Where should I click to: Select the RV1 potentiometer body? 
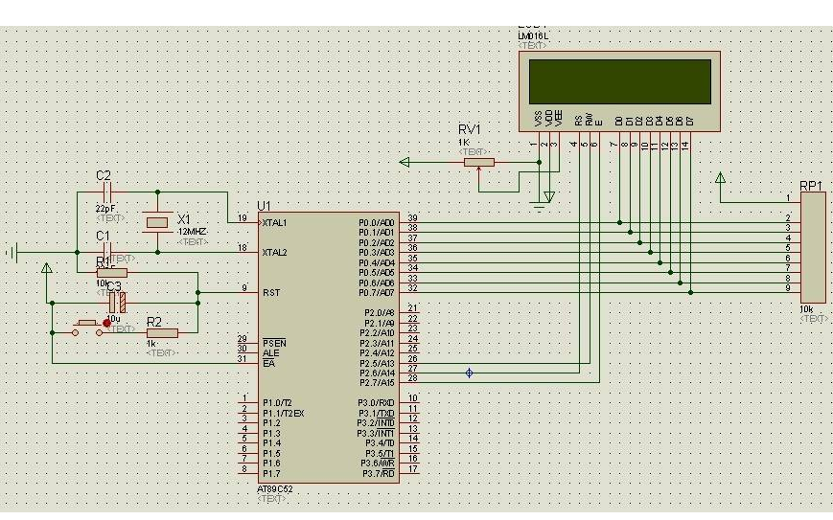pyautogui.click(x=479, y=163)
